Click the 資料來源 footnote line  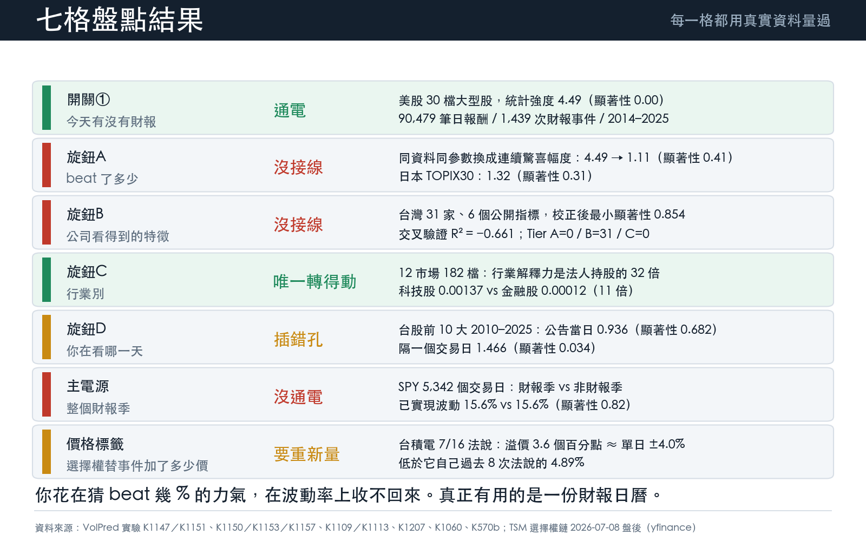click(x=365, y=527)
